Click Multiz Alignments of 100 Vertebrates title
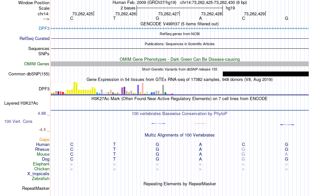The height and width of the screenshot is (196, 309). [x=180, y=135]
